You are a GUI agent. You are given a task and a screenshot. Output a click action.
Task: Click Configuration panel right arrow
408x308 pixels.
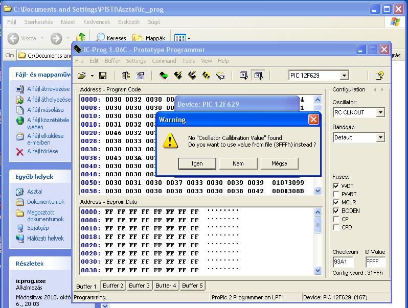(382, 89)
